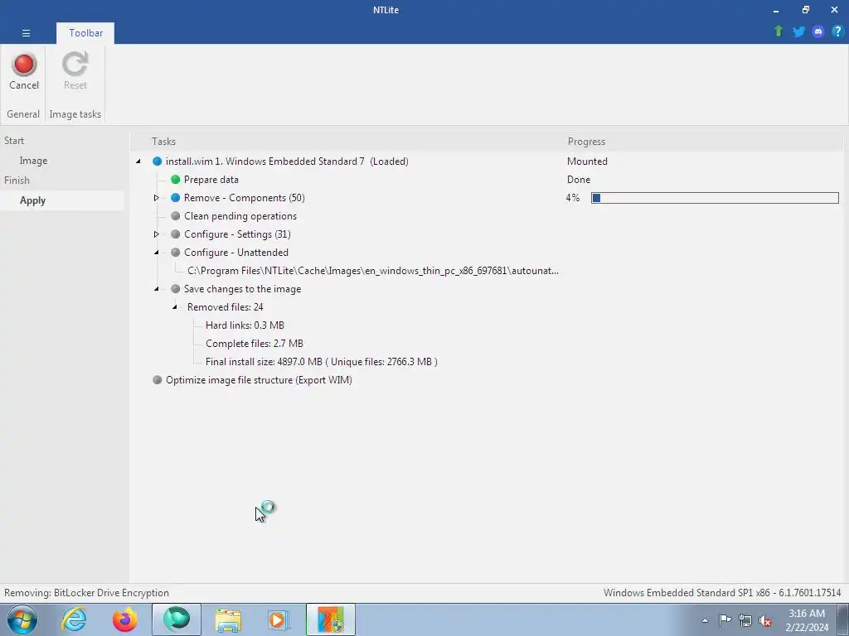Viewport: 849px width, 636px height.
Task: Click the Show desktop strip at taskbar end
Action: tap(843, 619)
